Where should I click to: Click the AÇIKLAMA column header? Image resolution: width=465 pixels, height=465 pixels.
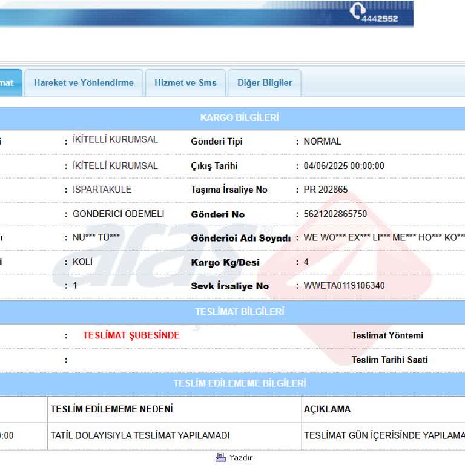tap(383, 409)
